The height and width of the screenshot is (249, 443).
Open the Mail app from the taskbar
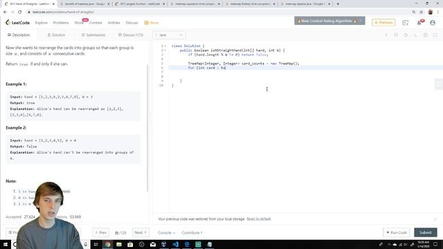click(x=153, y=244)
